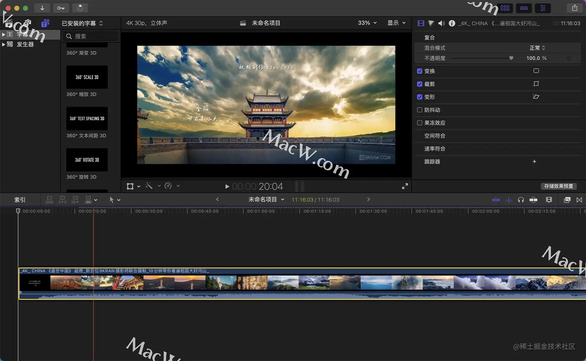Click insert clip edit button
This screenshot has width=586, height=361.
(x=62, y=199)
